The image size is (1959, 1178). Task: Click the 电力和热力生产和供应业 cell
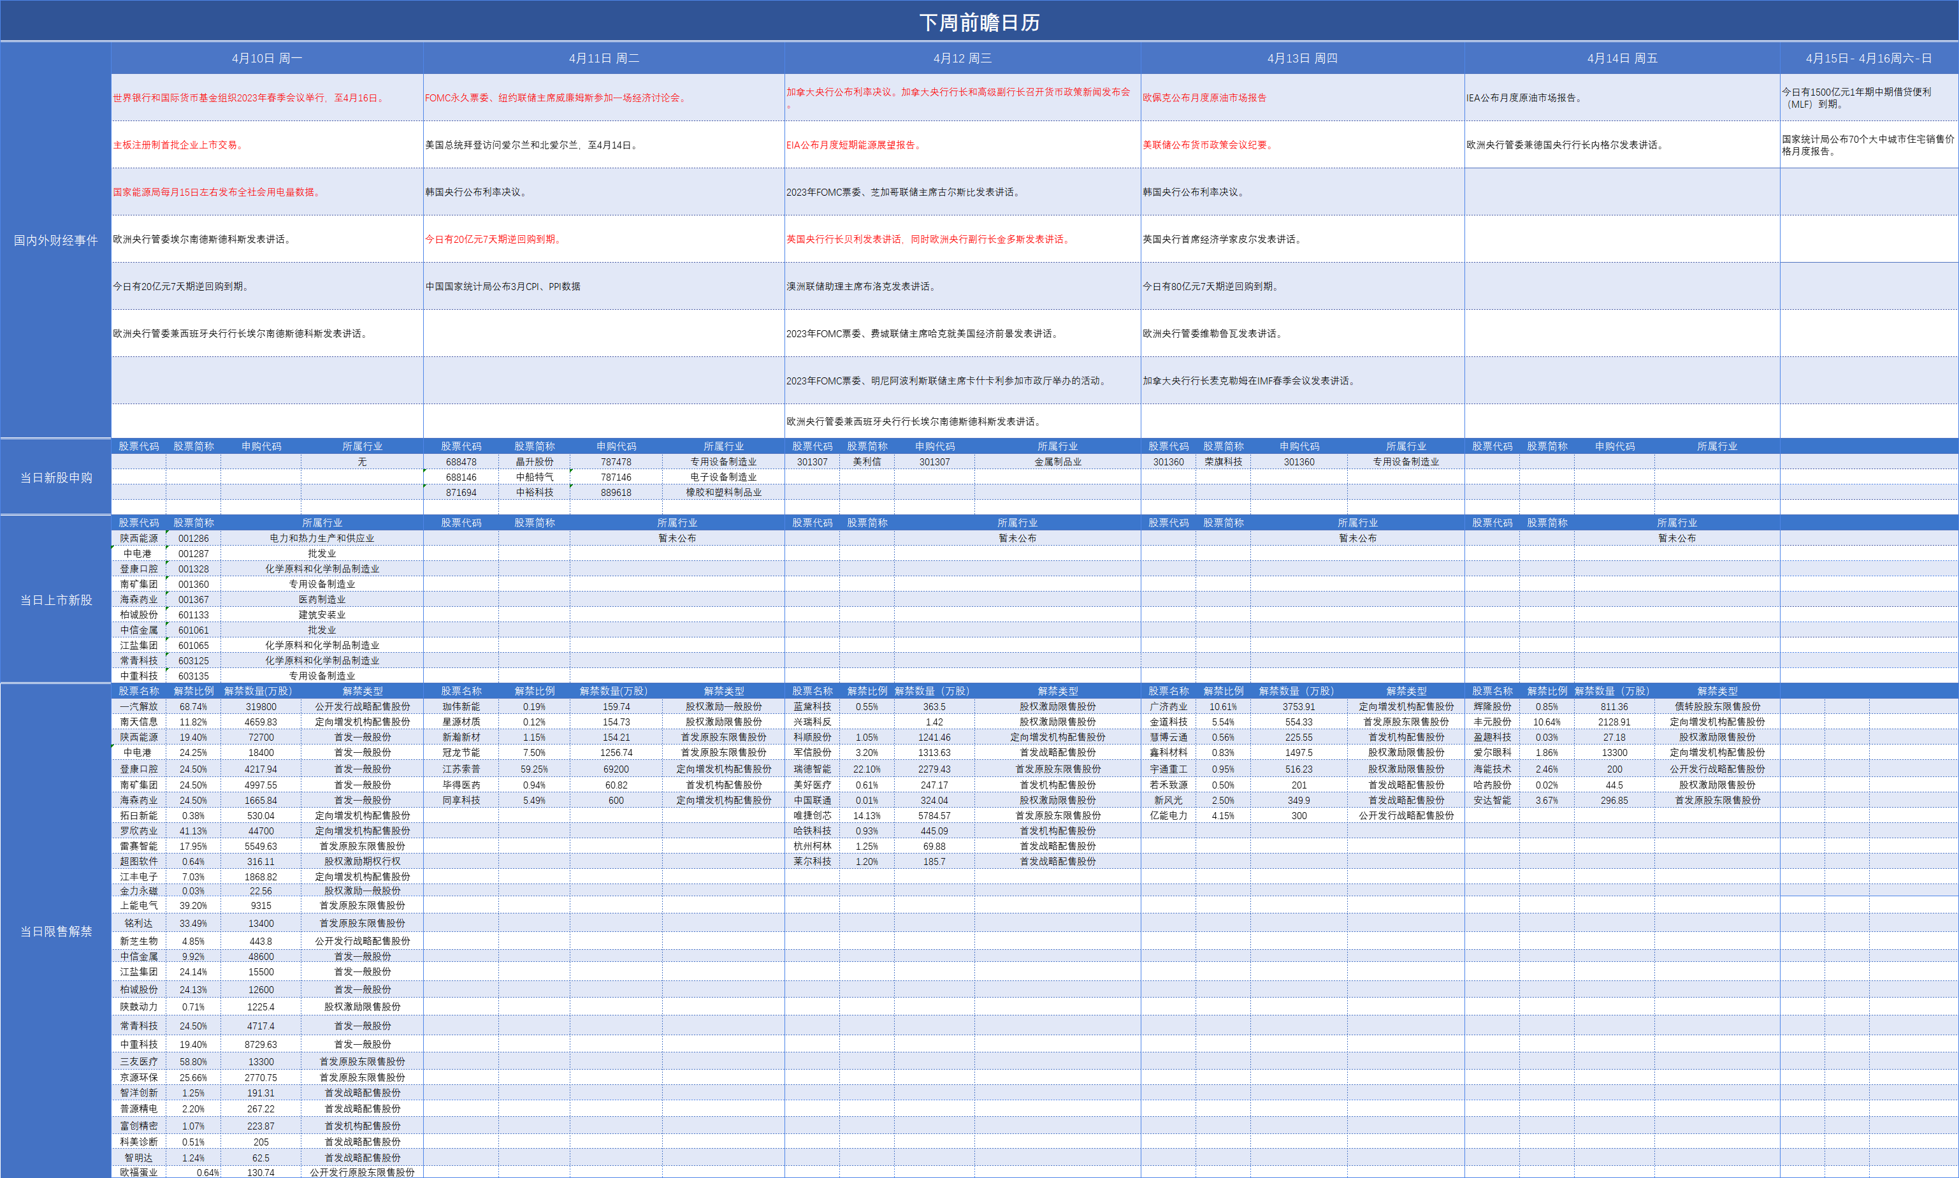[321, 538]
